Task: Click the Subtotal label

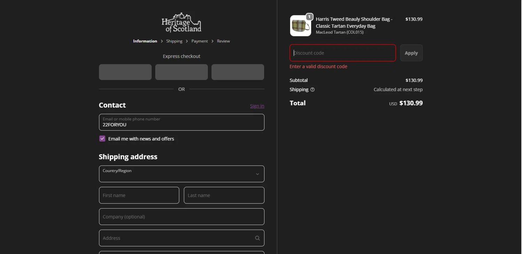Action: 299,80
